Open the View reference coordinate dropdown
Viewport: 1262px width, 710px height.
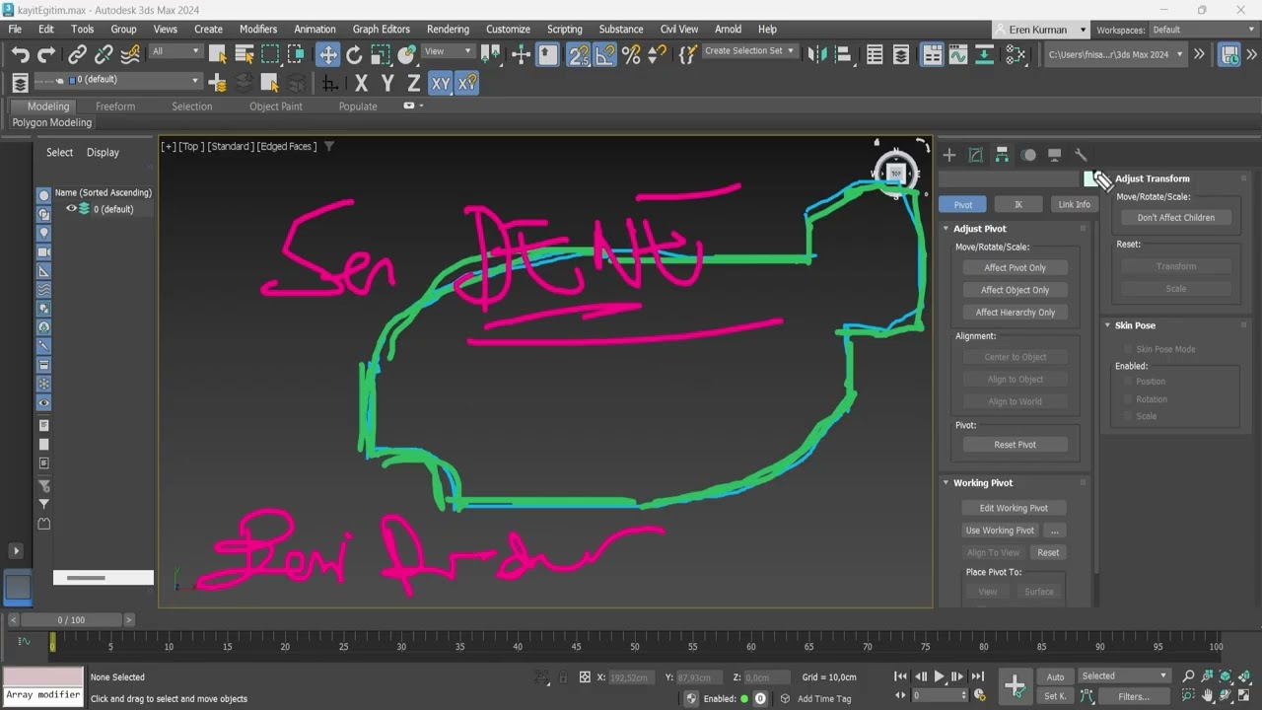pyautogui.click(x=448, y=51)
